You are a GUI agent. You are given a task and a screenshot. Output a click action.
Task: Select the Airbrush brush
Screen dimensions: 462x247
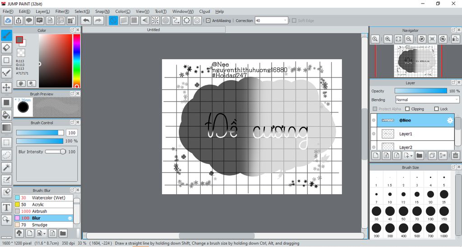click(x=43, y=211)
